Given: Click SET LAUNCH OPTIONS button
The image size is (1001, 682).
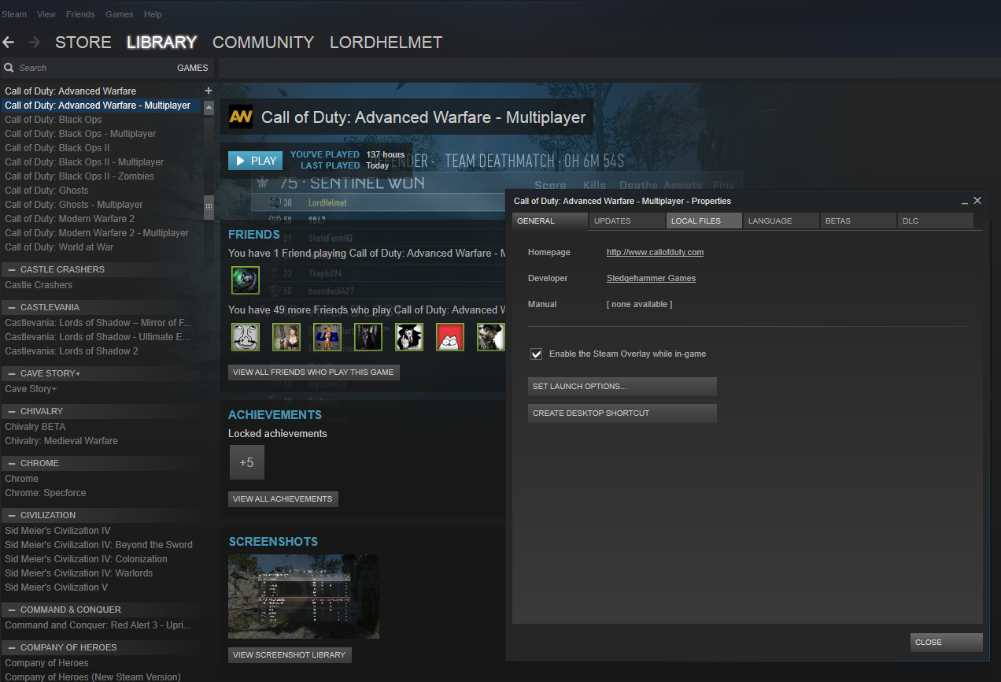Looking at the screenshot, I should pyautogui.click(x=622, y=387).
